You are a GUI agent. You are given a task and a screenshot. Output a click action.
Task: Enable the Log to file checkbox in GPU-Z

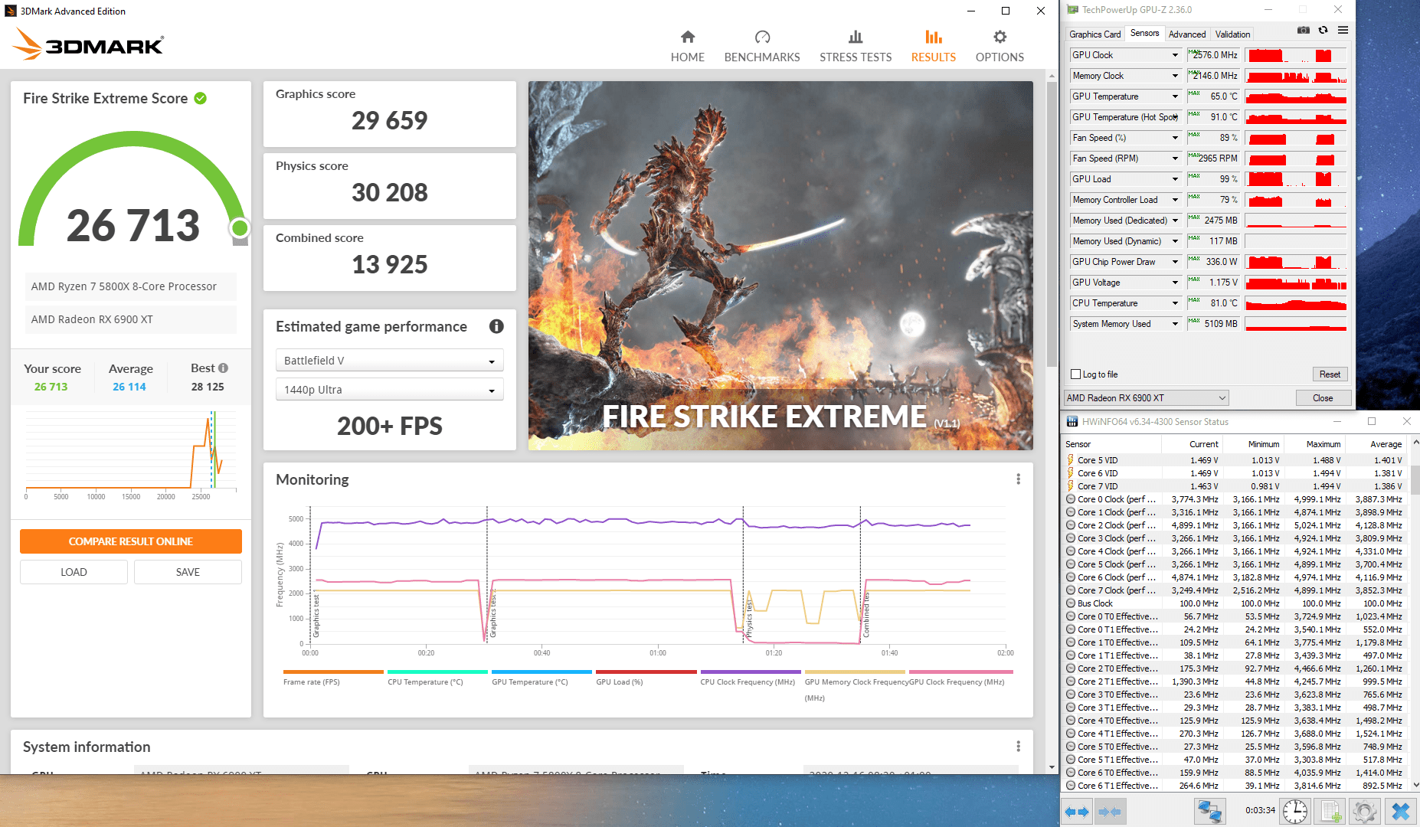[x=1075, y=374]
